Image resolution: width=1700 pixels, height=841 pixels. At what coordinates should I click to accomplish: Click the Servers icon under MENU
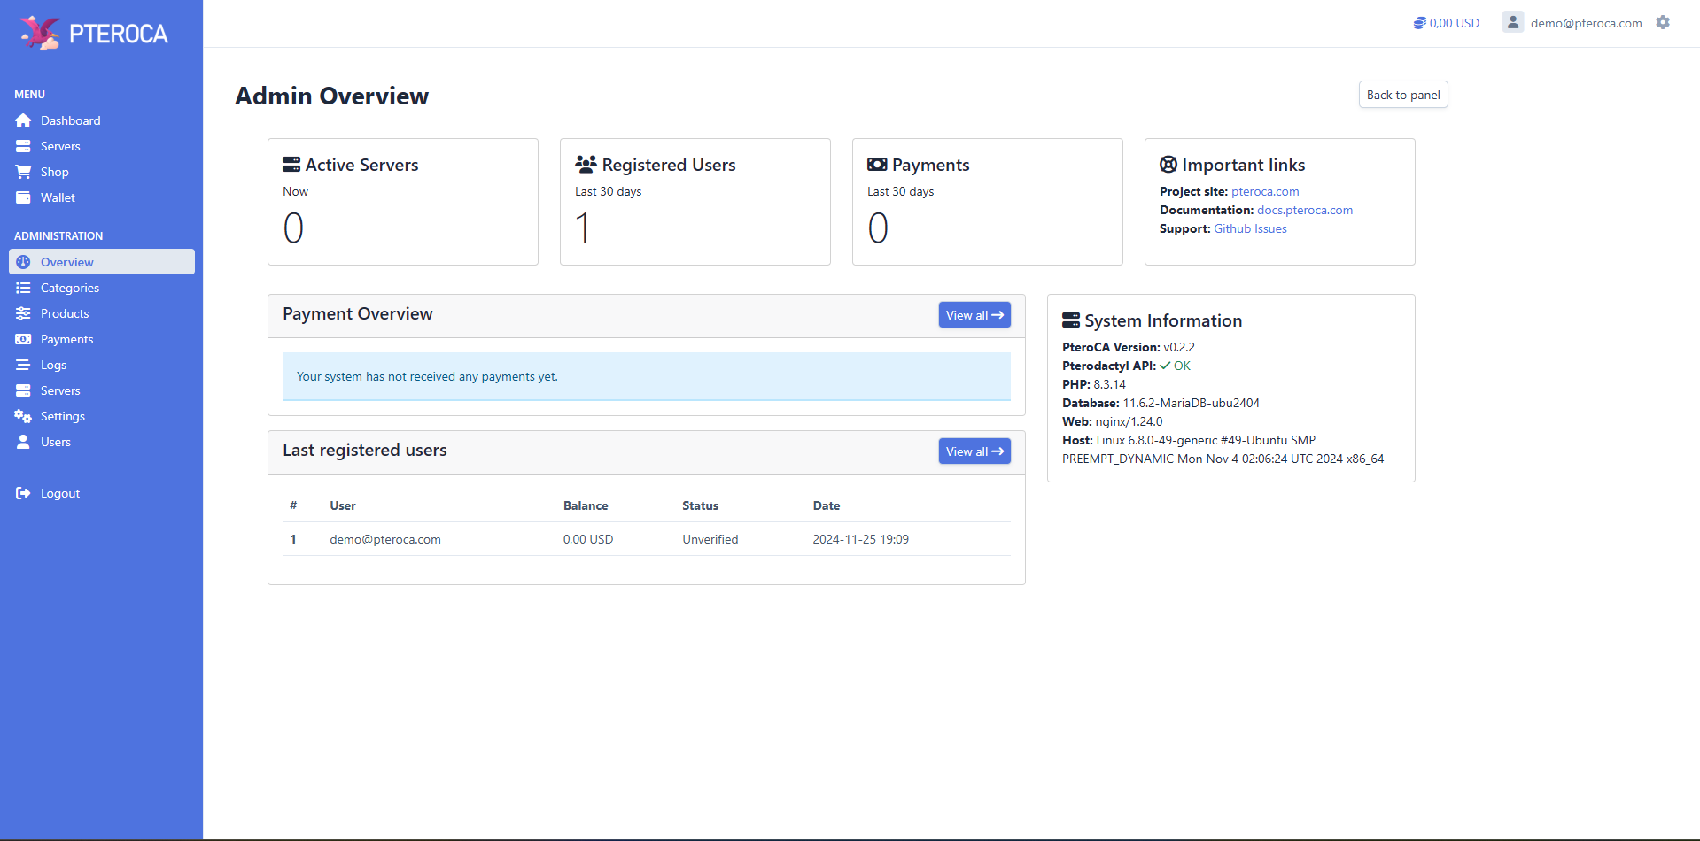[x=23, y=146]
